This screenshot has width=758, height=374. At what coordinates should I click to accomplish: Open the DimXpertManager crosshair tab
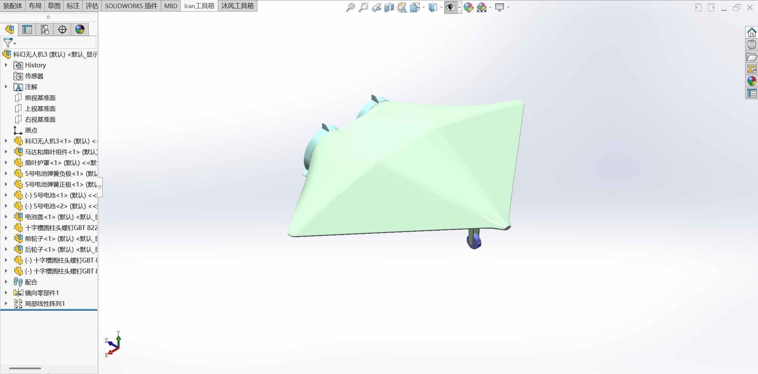[62, 29]
